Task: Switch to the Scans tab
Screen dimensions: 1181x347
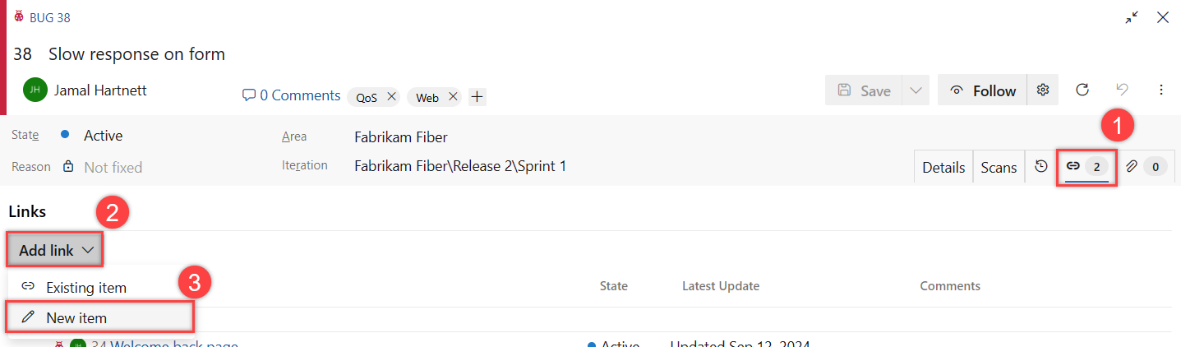Action: (x=999, y=167)
